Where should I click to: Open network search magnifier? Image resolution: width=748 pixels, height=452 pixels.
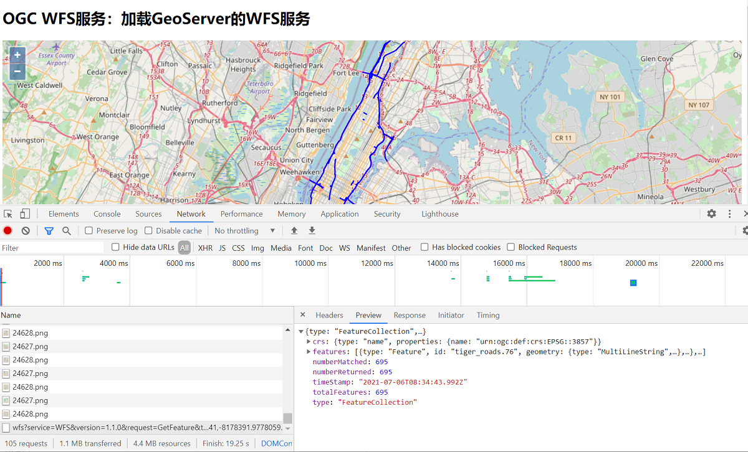coord(66,230)
